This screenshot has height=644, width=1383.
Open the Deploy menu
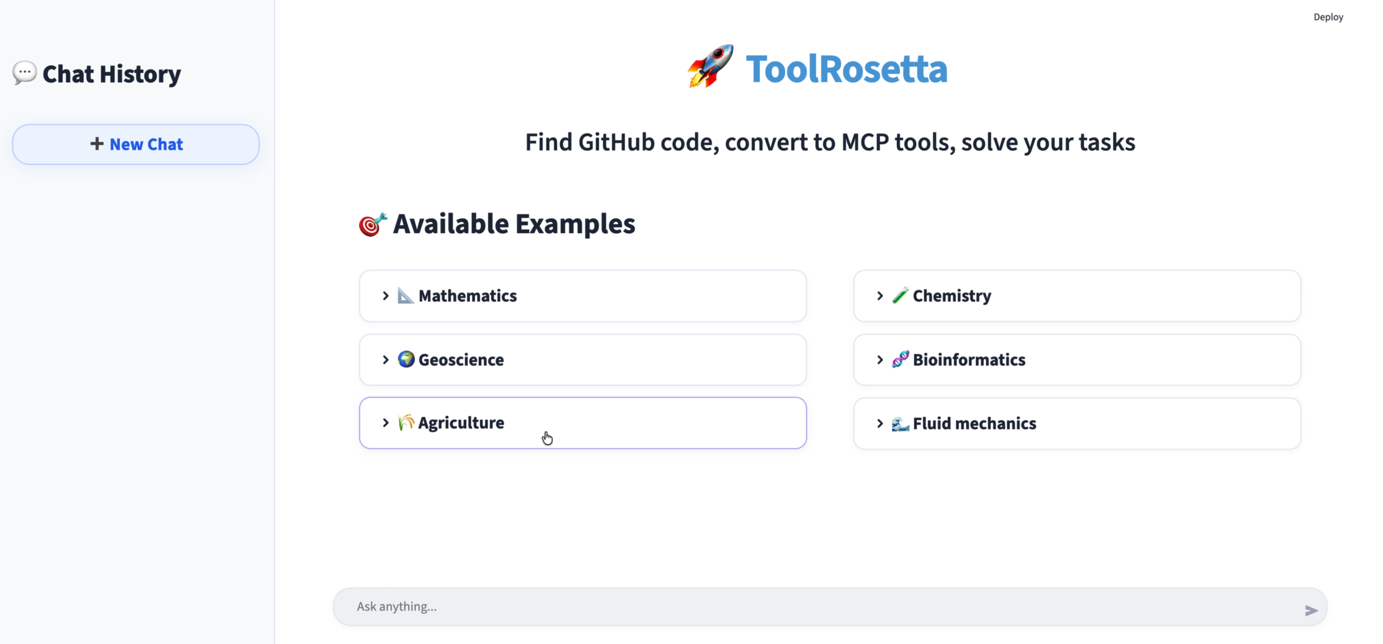coord(1328,17)
